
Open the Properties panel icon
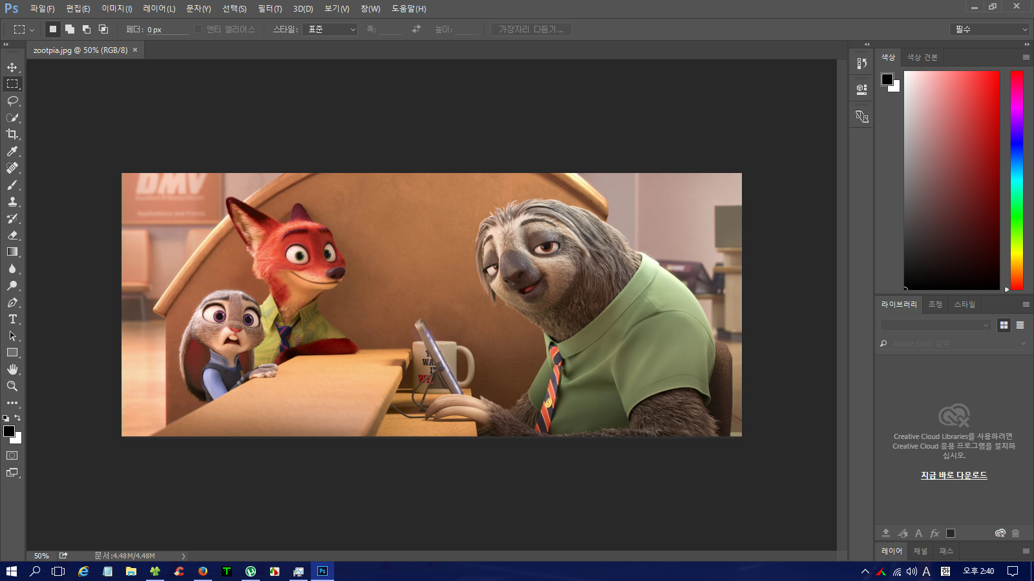click(x=861, y=89)
